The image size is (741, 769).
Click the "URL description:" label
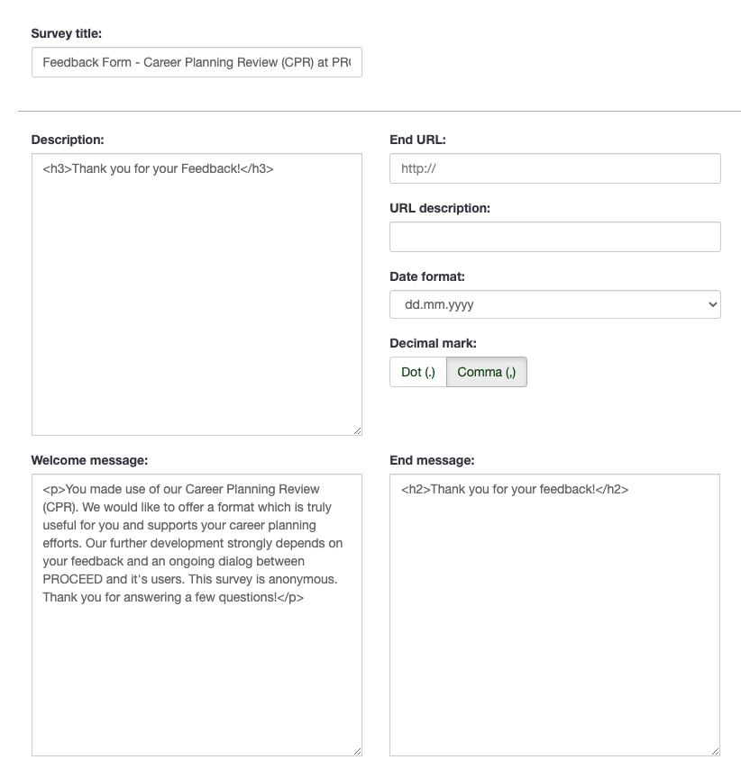440,208
